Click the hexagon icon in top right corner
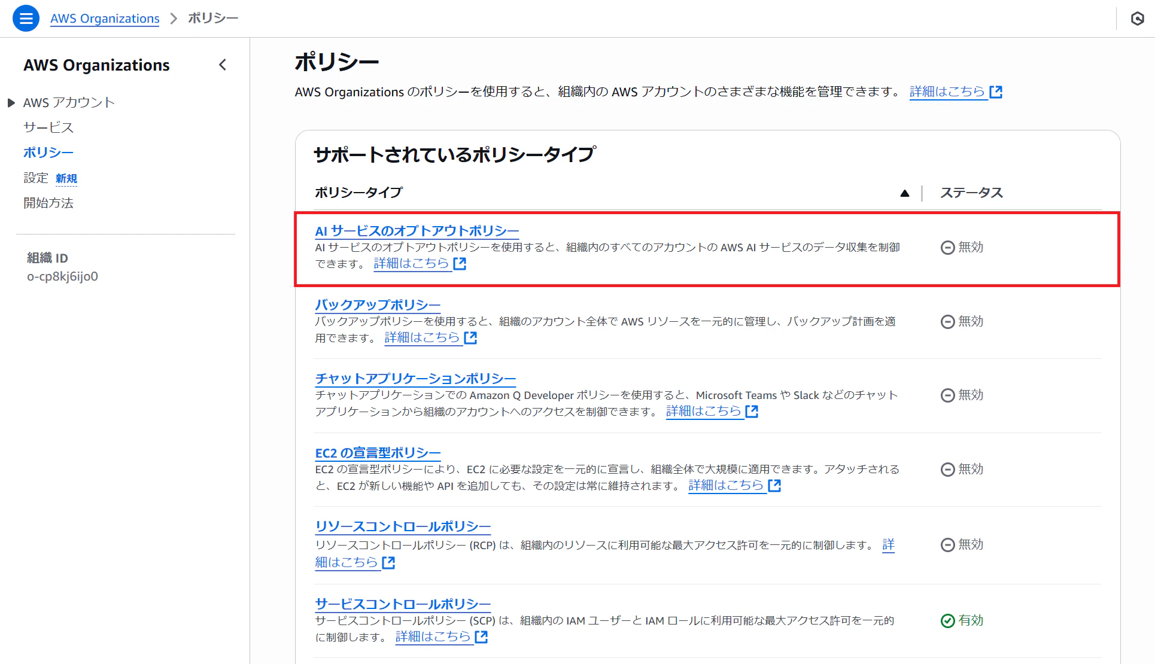Viewport: 1155px width, 664px height. click(x=1137, y=19)
